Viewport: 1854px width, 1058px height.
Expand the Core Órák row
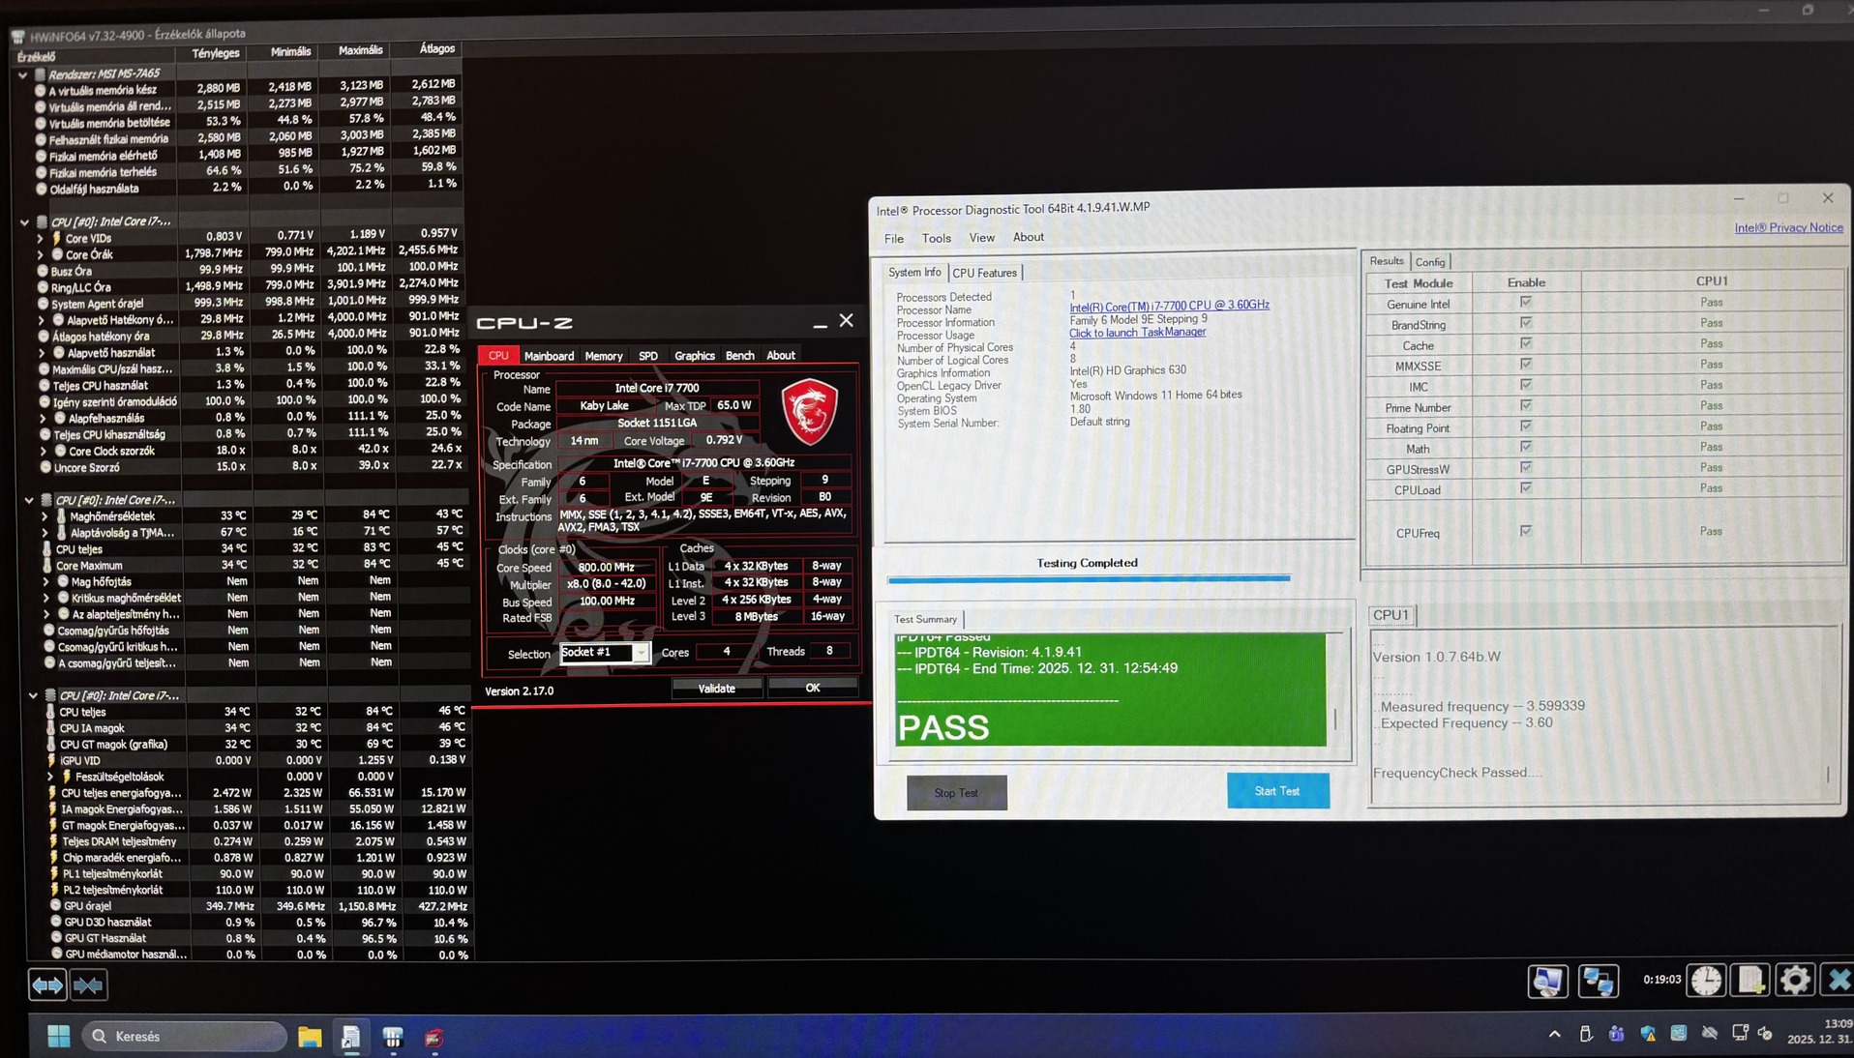41,254
